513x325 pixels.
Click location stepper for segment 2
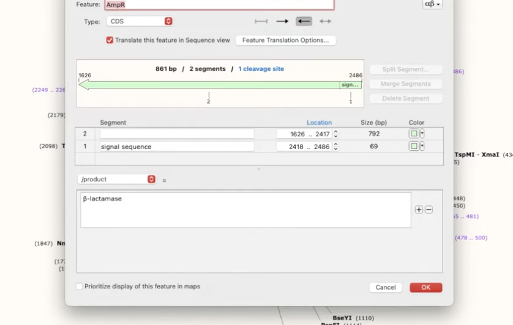click(x=335, y=134)
